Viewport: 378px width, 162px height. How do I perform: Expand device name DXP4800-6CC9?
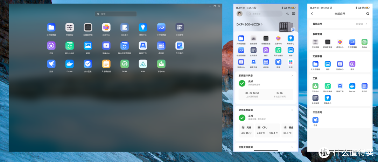250,24
